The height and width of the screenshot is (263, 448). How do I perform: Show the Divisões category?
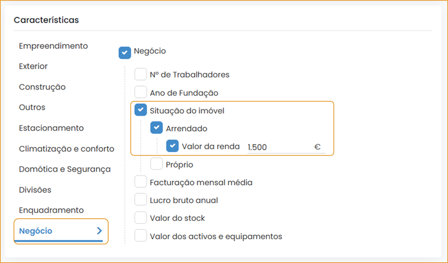click(x=35, y=190)
